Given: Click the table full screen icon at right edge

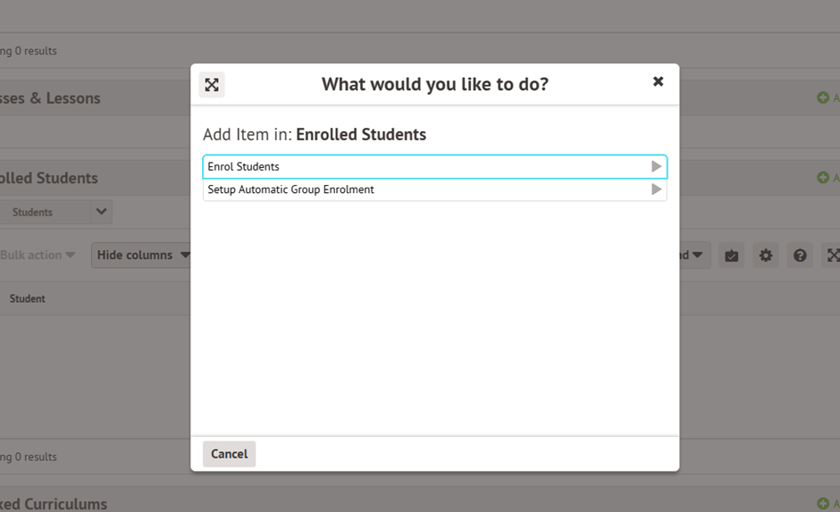Looking at the screenshot, I should 833,256.
